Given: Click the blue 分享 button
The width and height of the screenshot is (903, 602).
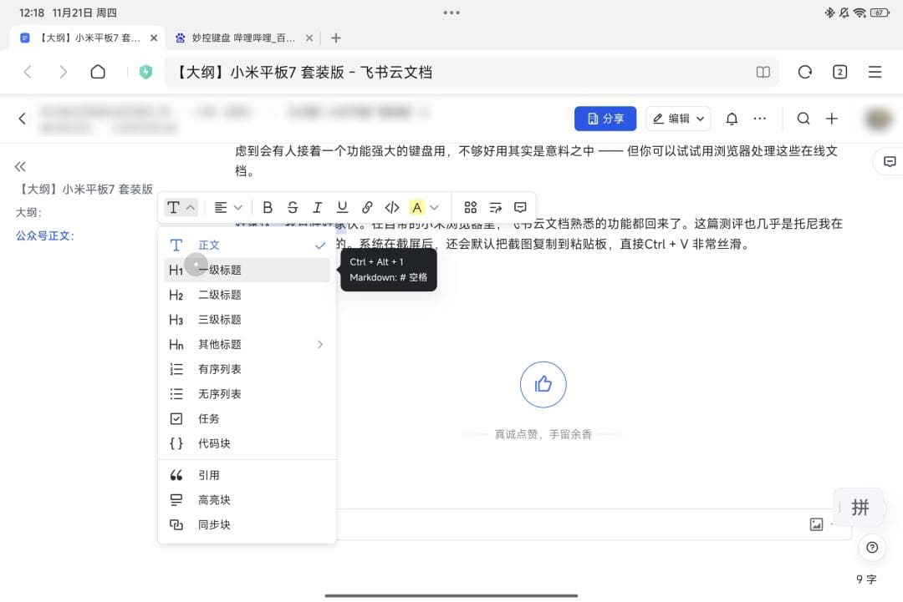Looking at the screenshot, I should (x=605, y=119).
